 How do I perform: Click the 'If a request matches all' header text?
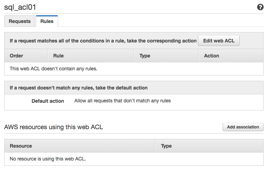103,41
